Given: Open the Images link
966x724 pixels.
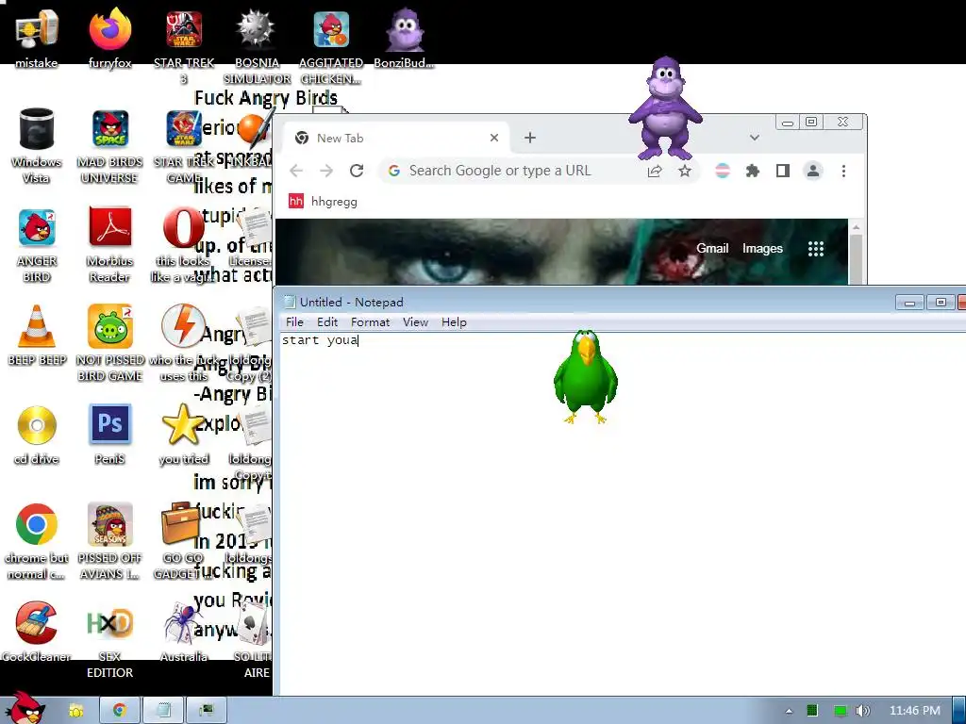Looking at the screenshot, I should 762,248.
